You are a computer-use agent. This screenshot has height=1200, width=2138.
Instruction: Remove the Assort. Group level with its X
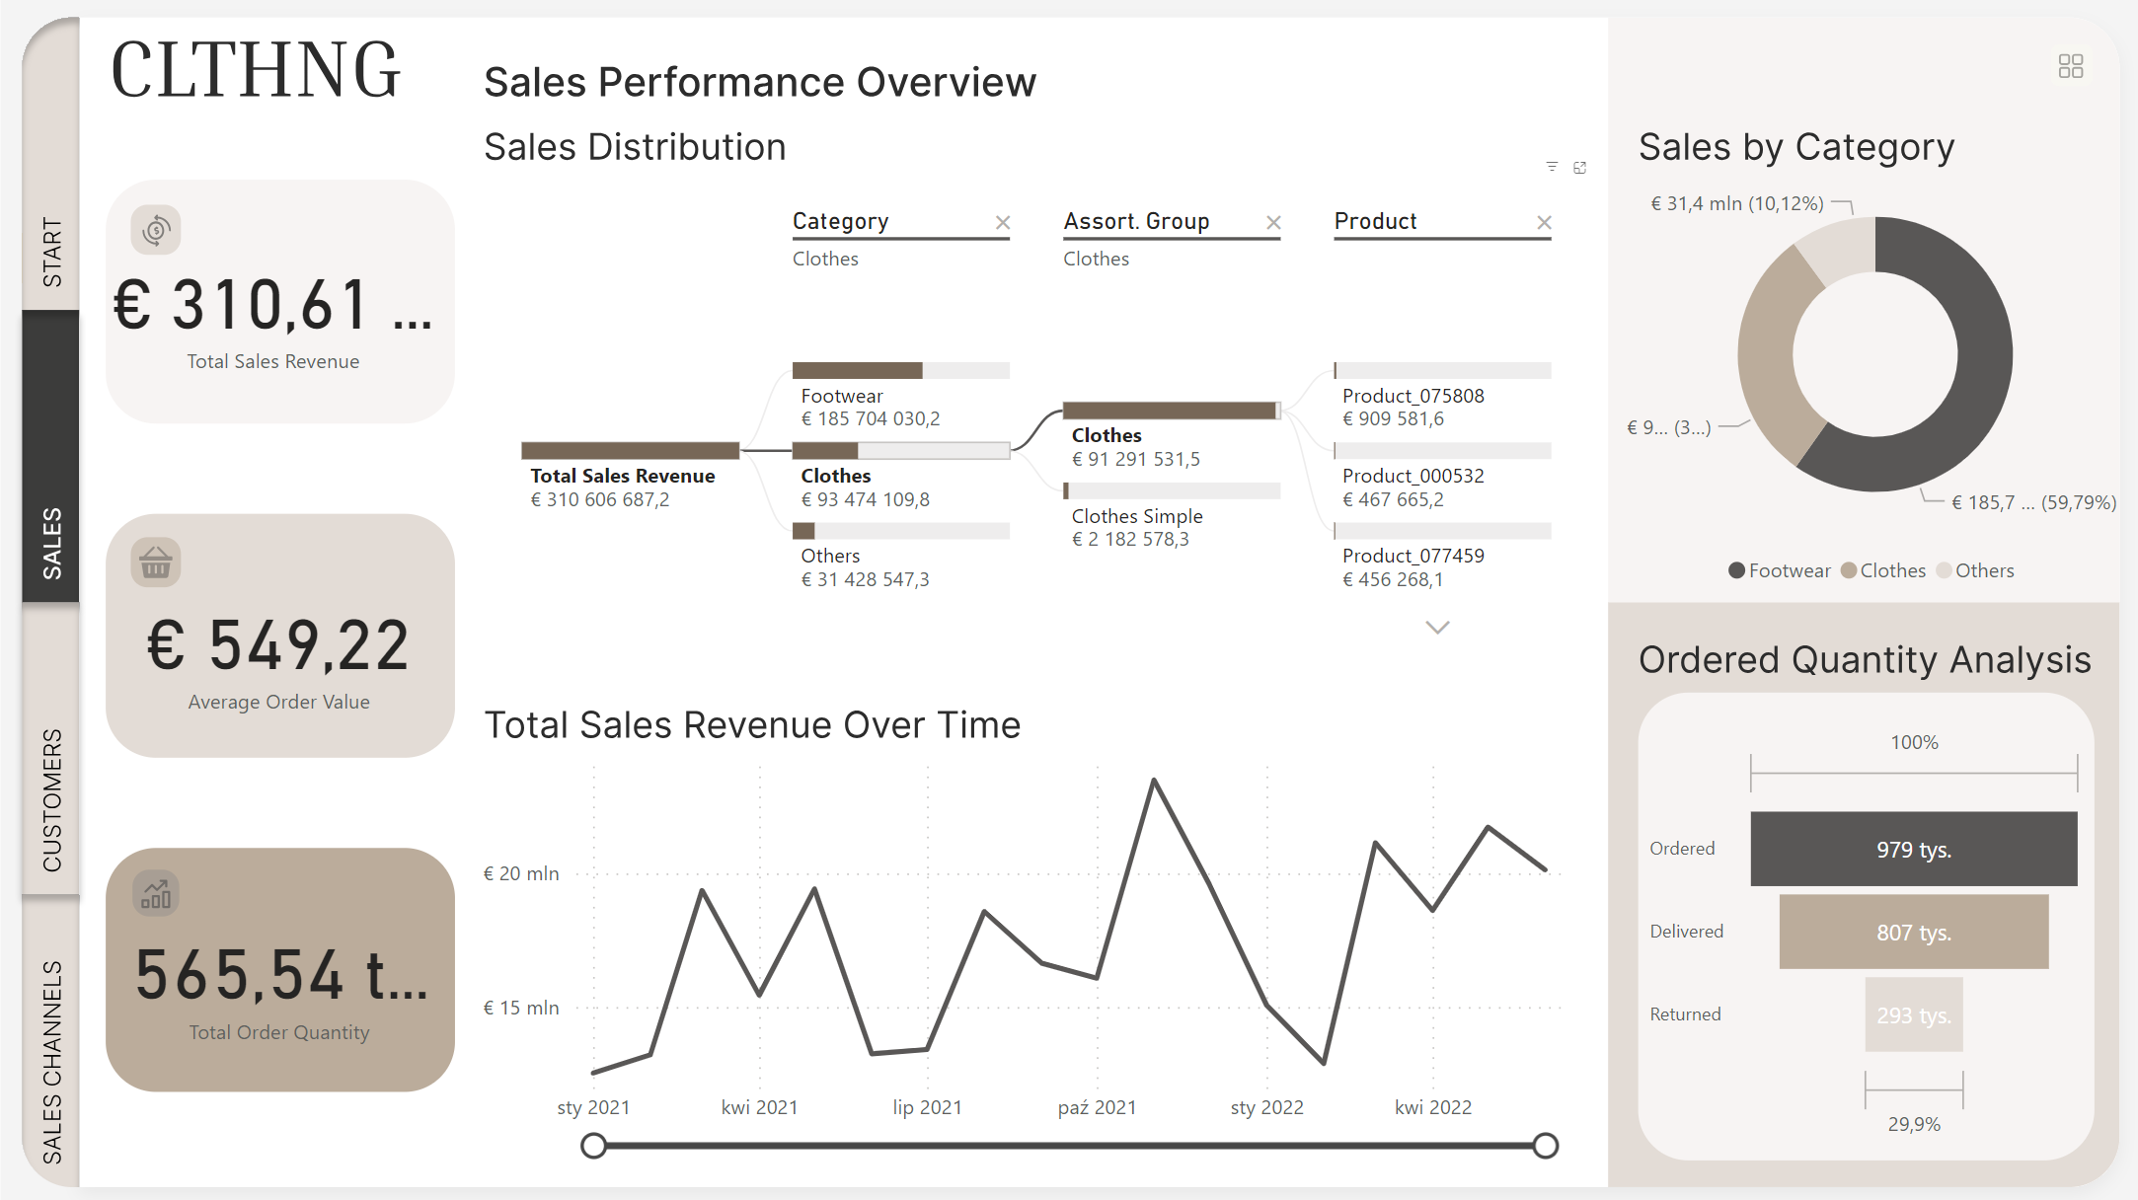[x=1273, y=222]
